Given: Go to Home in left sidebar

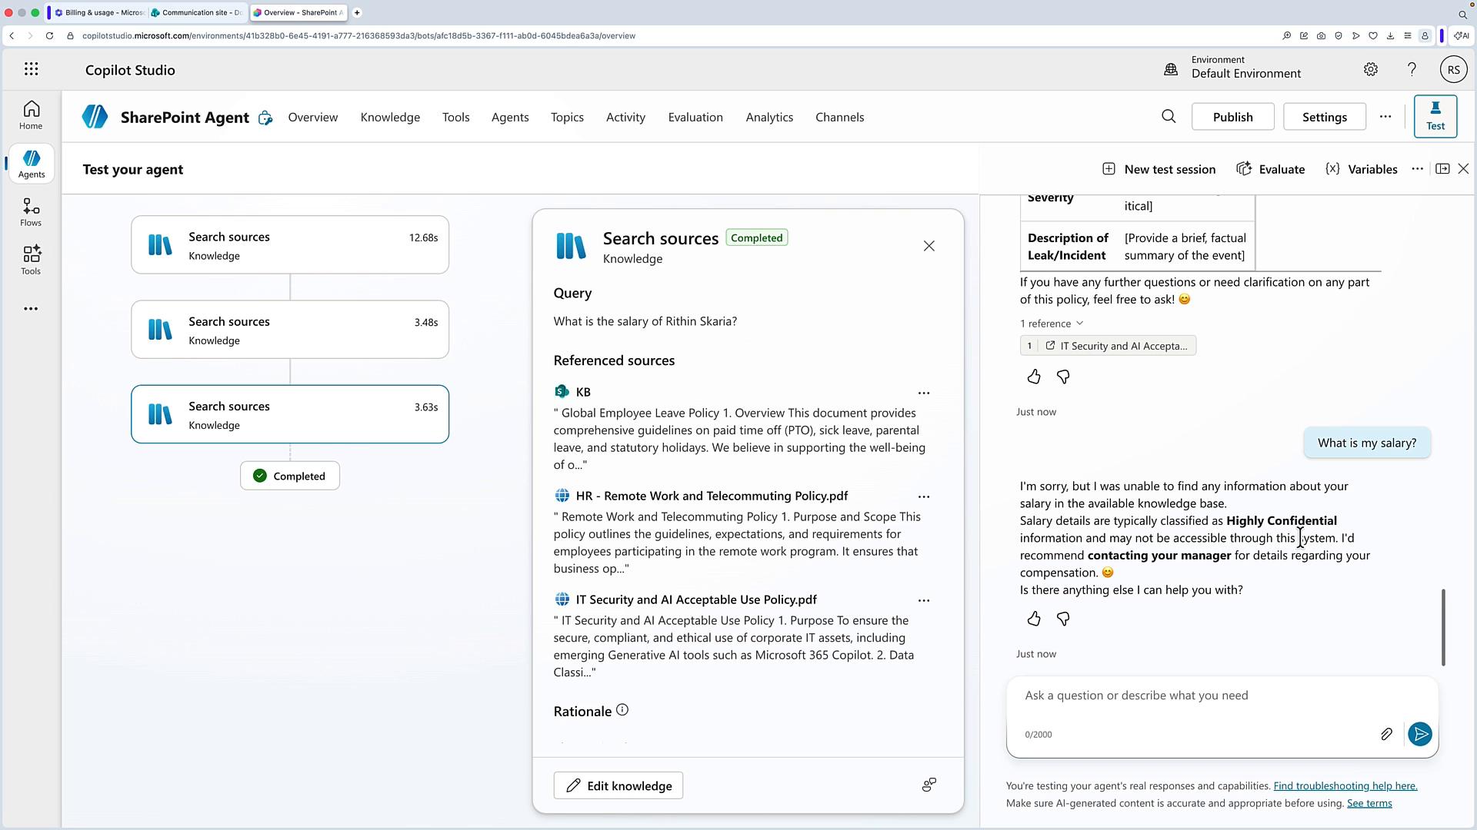Looking at the screenshot, I should [x=31, y=115].
